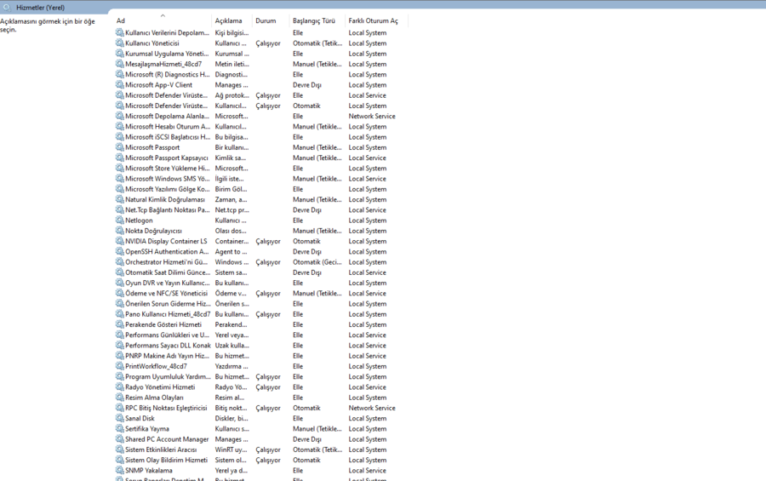The image size is (766, 481).
Task: Click the gear icon beside Microsoft Passport
Action: (x=120, y=147)
